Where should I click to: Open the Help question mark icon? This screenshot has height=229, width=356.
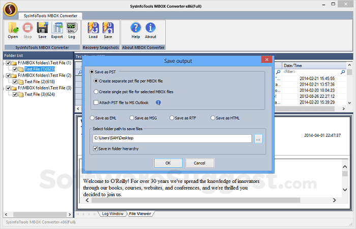[136, 27]
